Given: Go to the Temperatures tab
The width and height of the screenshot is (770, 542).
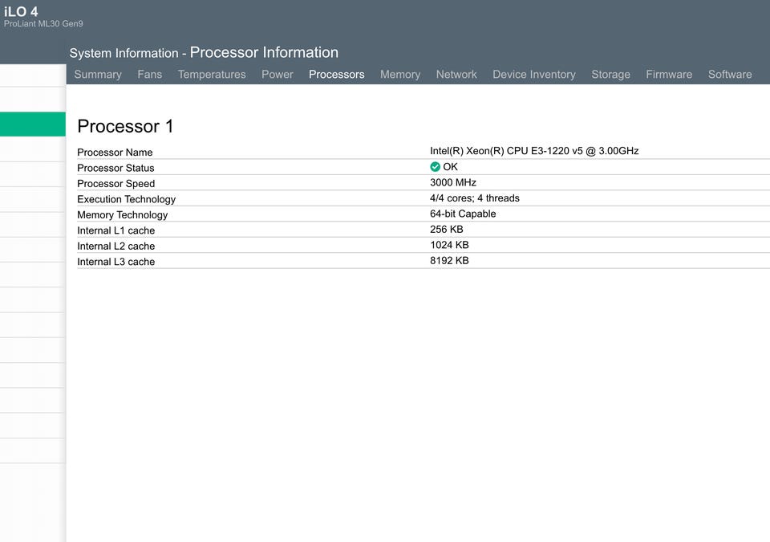Looking at the screenshot, I should [x=212, y=75].
